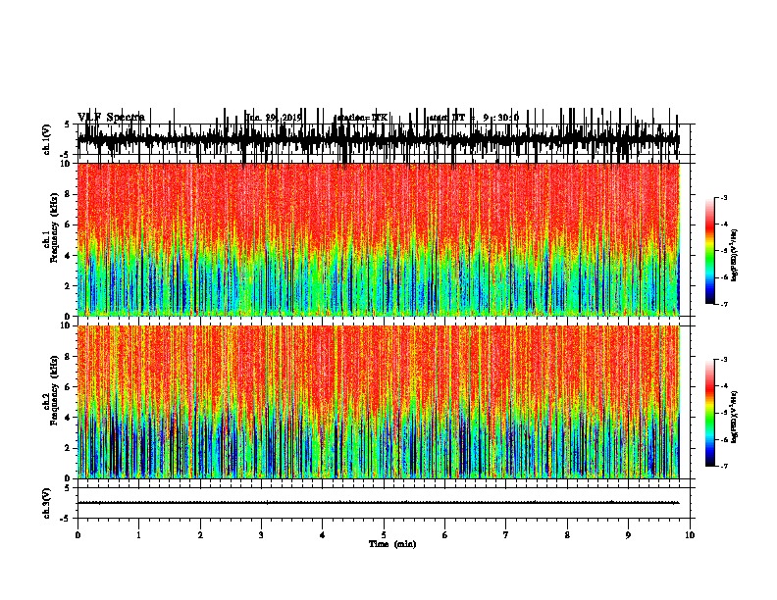777x600 pixels.
Task: Click the '5' tick on time axis
Action: click(x=384, y=535)
